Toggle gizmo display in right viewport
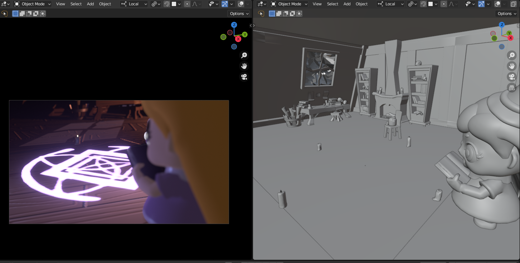520x263 pixels. tap(481, 4)
